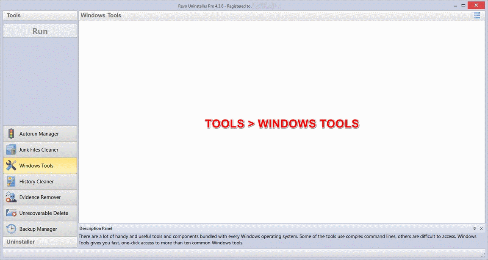
Task: Click the Description Panel title
Action: (x=96, y=228)
